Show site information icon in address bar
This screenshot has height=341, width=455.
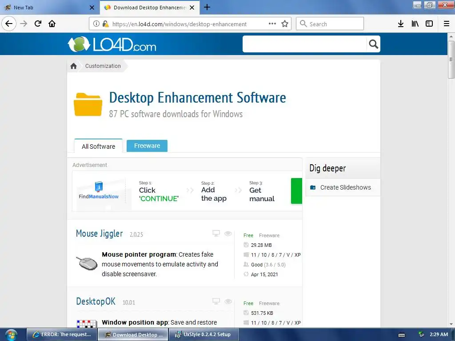click(96, 24)
